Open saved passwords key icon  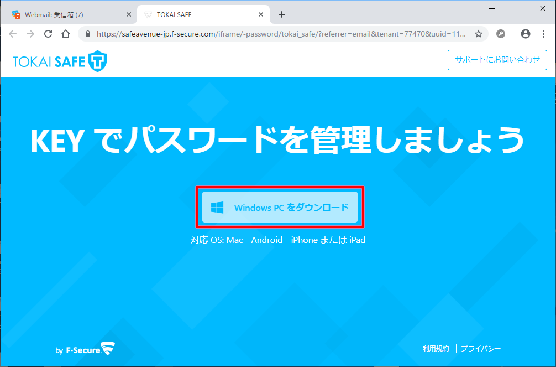coord(501,34)
